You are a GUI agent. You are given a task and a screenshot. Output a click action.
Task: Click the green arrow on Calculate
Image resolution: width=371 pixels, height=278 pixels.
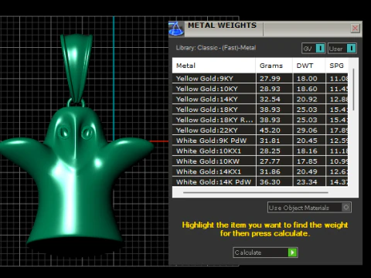[x=292, y=253]
